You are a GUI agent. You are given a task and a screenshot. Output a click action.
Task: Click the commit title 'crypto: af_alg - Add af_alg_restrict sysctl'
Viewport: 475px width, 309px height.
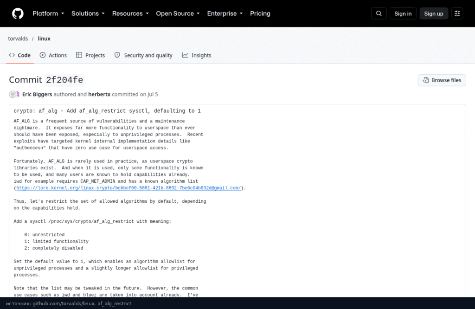click(107, 111)
